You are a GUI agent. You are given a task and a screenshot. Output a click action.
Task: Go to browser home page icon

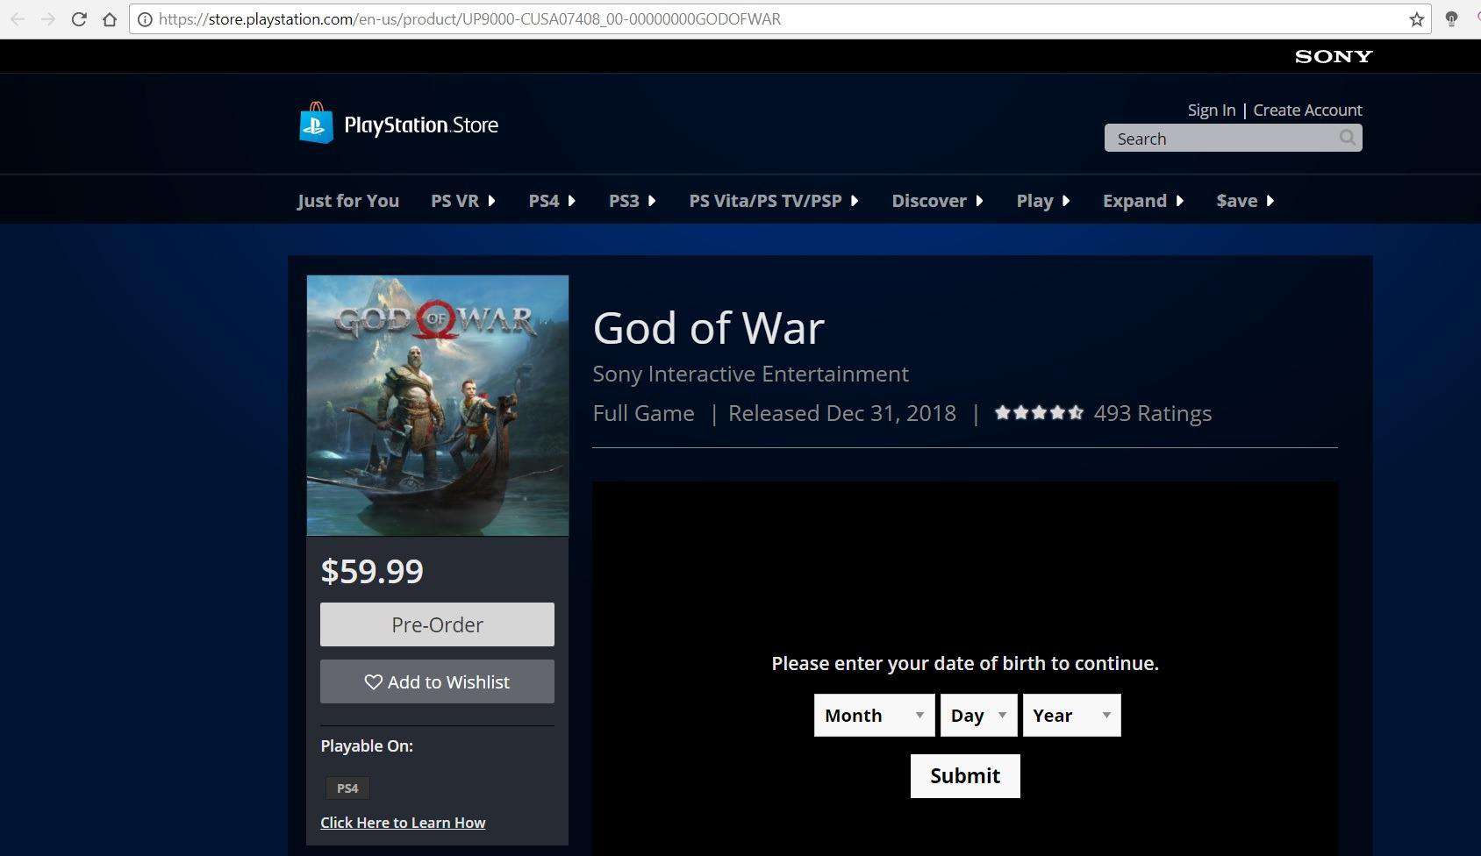tap(110, 19)
